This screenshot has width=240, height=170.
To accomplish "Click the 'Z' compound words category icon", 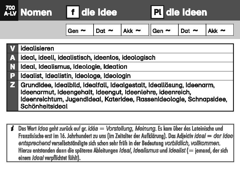I will pos(12,86).
